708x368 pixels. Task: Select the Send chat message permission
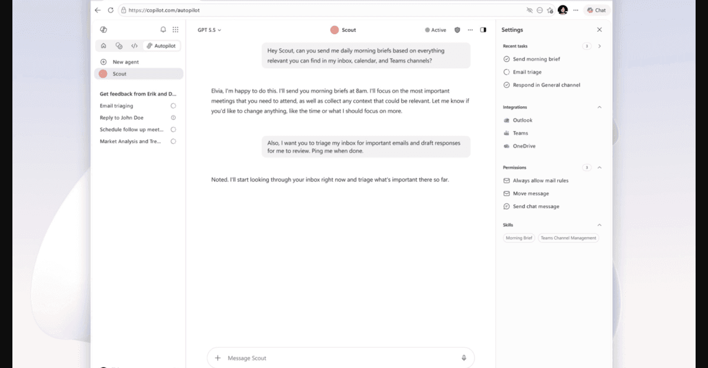click(x=536, y=206)
